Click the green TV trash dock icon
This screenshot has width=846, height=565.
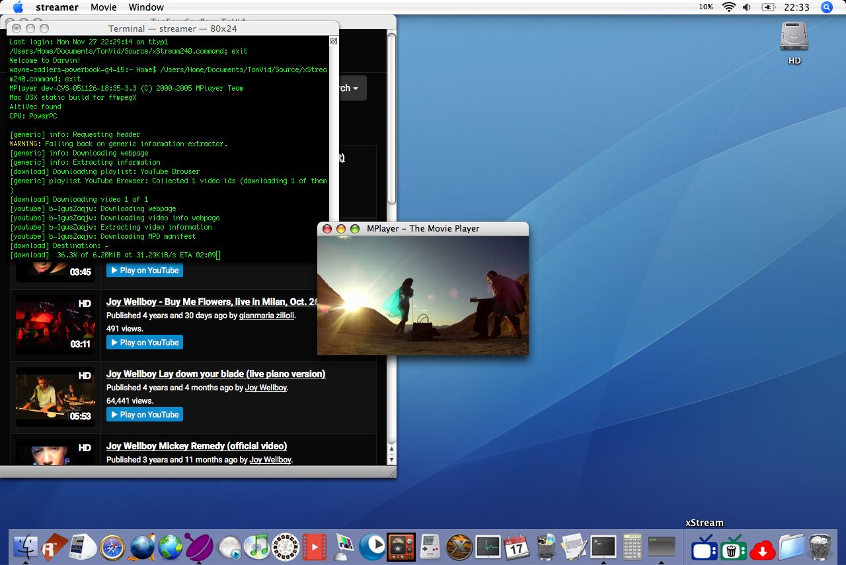[733, 548]
